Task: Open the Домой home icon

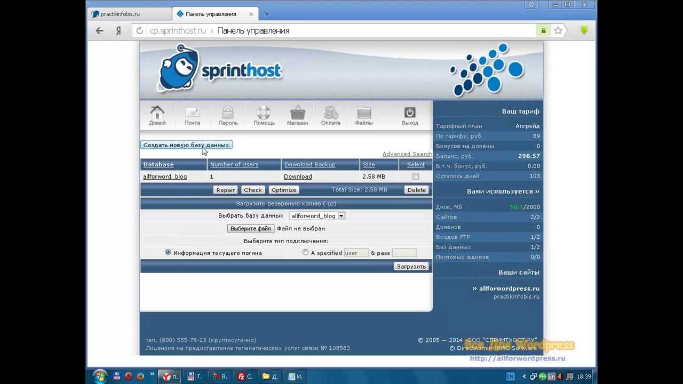Action: pyautogui.click(x=157, y=115)
